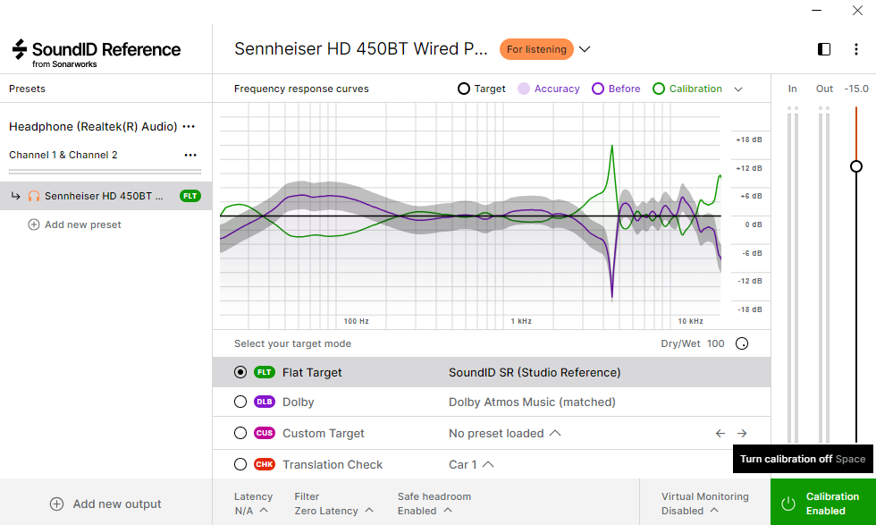Click the Dry/Wet knob icon
Screen dimensions: 876x525
pyautogui.click(x=741, y=343)
